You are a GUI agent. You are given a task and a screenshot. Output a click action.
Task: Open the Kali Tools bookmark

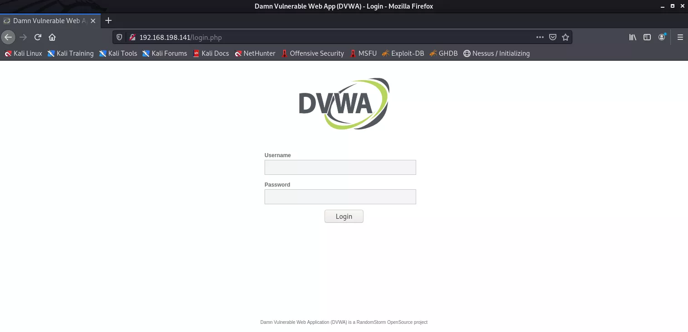pos(118,53)
